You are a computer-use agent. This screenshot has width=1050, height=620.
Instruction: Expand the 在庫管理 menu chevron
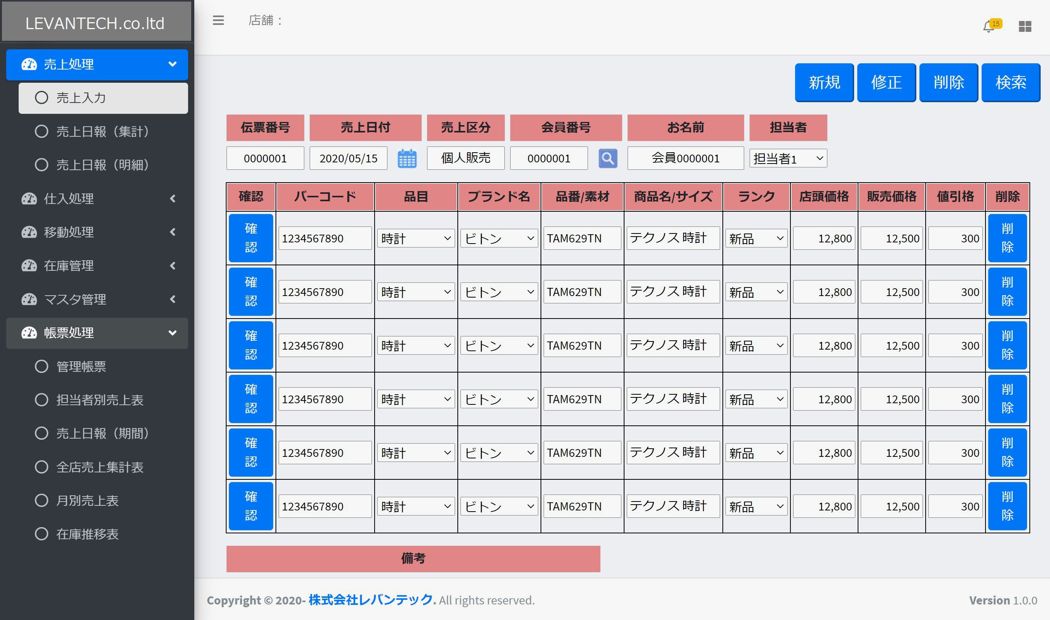point(173,266)
